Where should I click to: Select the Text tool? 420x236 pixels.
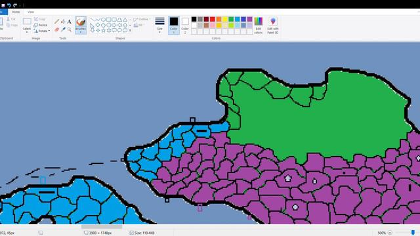point(70,22)
